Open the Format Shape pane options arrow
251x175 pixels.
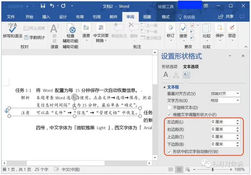230,56
